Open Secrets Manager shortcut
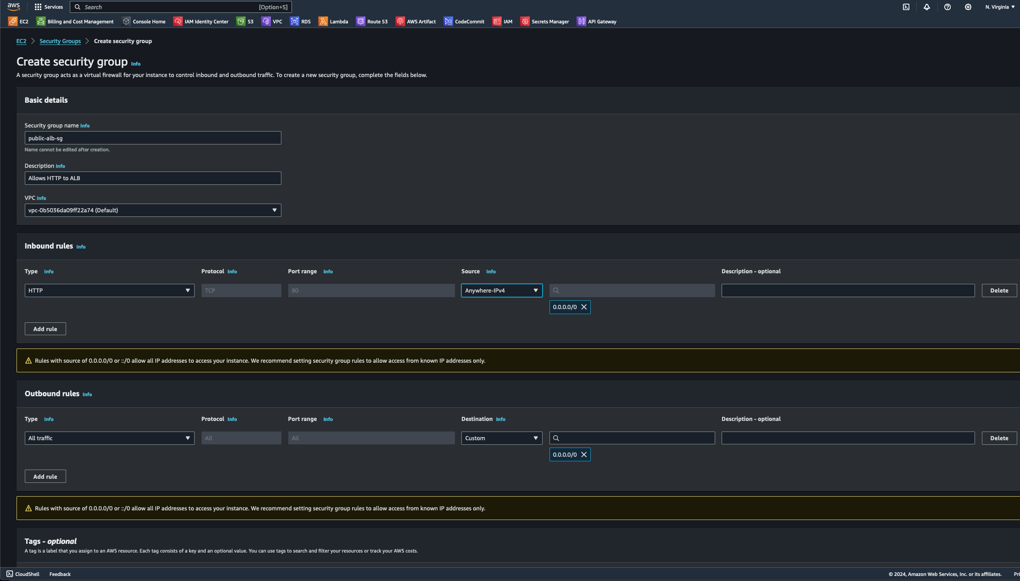This screenshot has width=1020, height=581. [x=544, y=22]
